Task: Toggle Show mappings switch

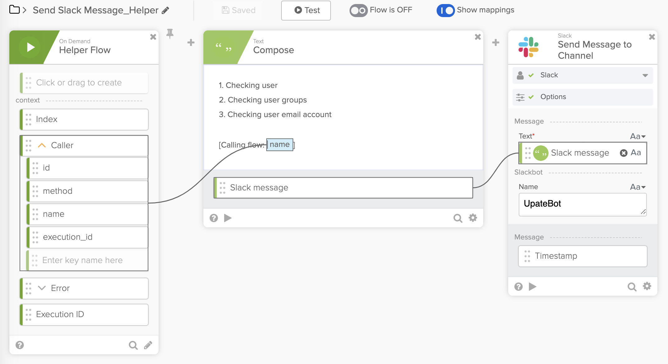Action: pos(445,10)
